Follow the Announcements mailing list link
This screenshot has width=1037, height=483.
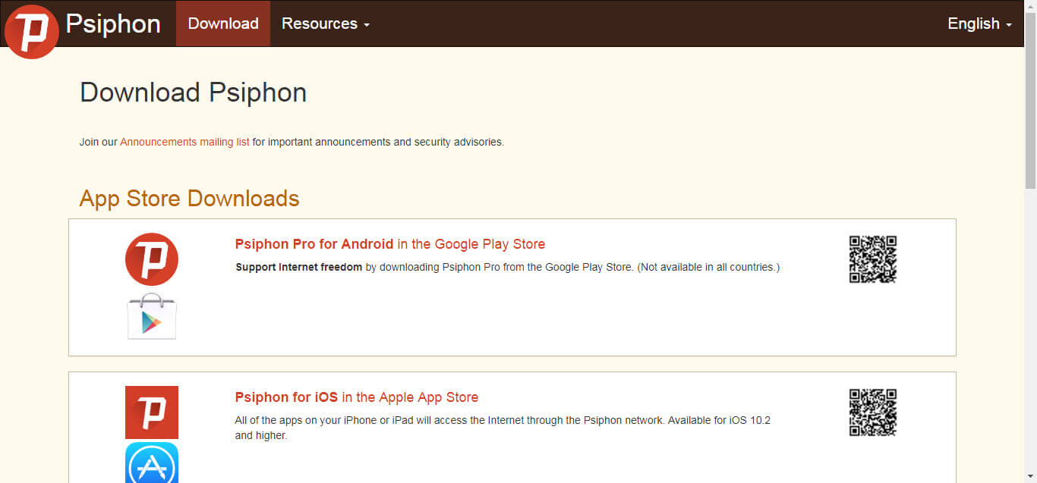pos(184,142)
